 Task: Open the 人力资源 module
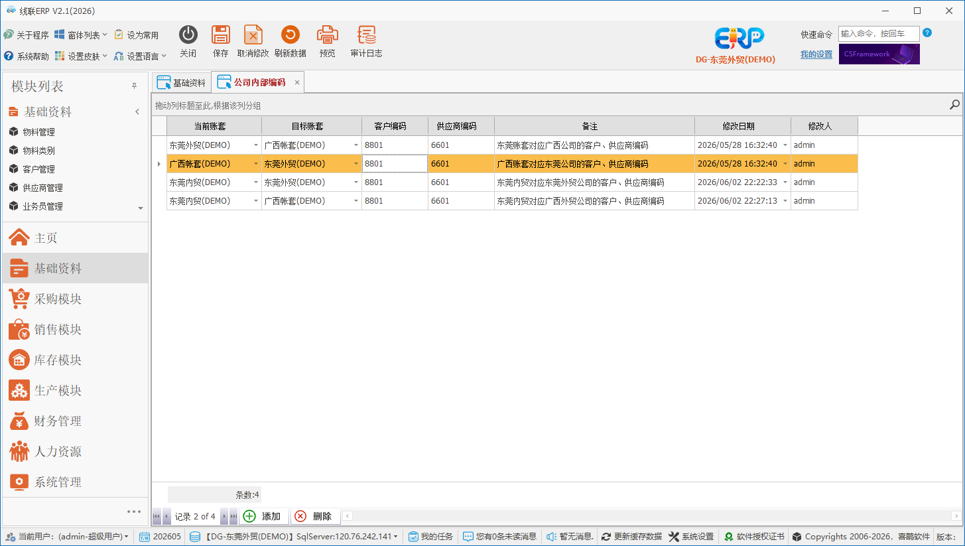click(74, 451)
